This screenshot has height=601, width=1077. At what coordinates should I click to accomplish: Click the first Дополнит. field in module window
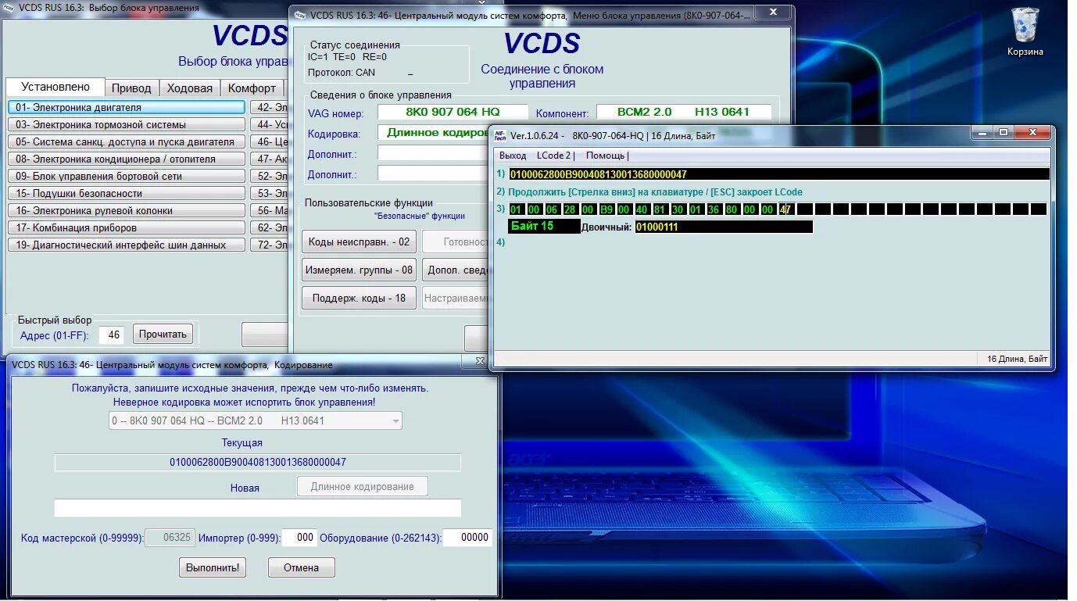tap(434, 153)
